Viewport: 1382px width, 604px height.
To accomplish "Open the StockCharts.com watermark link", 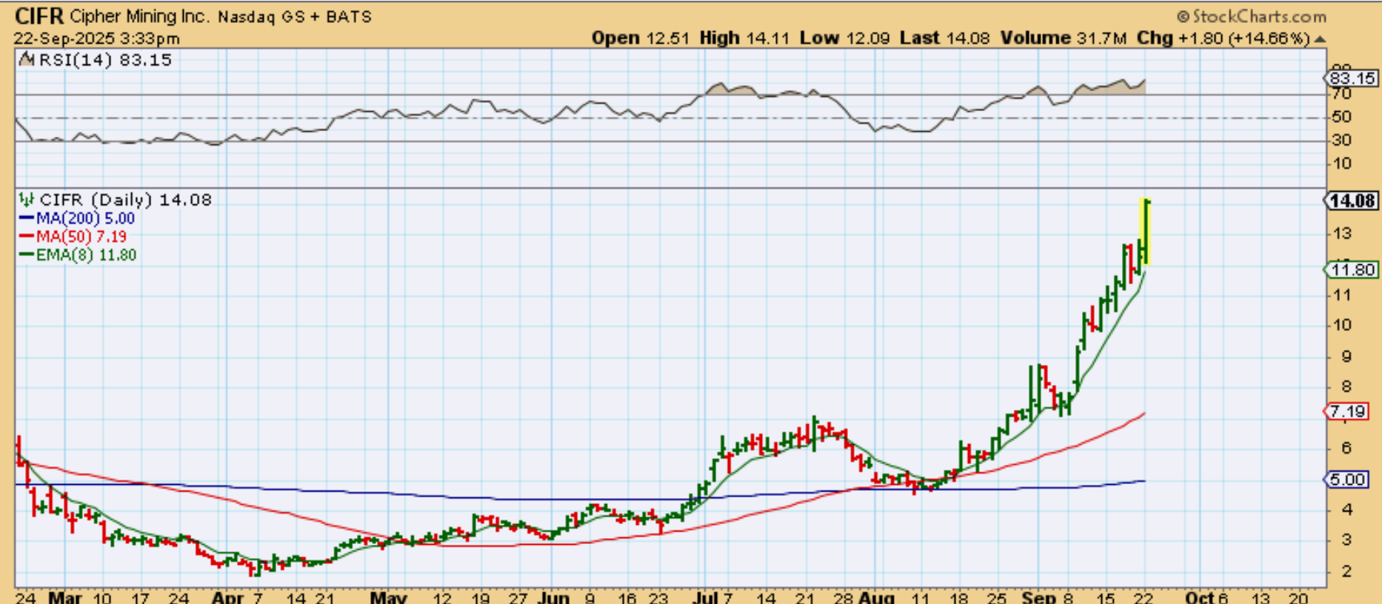I will click(1258, 16).
